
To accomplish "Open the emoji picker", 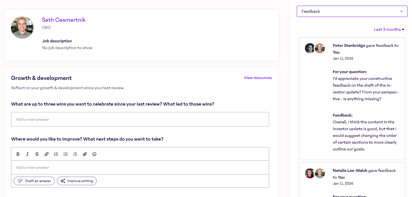I will pyautogui.click(x=94, y=154).
